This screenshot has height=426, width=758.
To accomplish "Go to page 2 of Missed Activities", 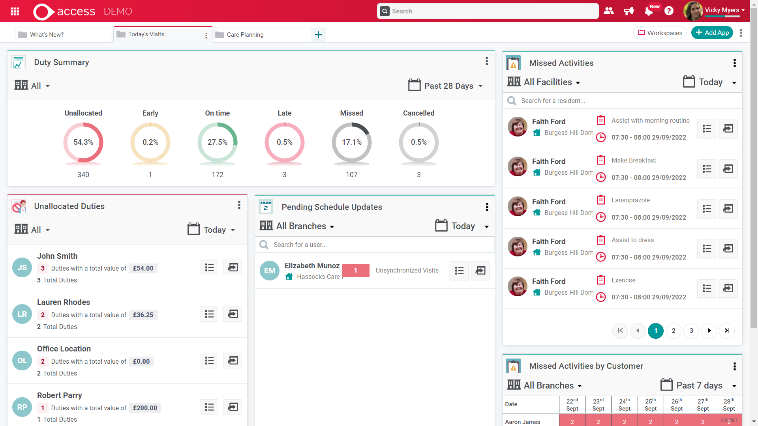I will coord(674,331).
